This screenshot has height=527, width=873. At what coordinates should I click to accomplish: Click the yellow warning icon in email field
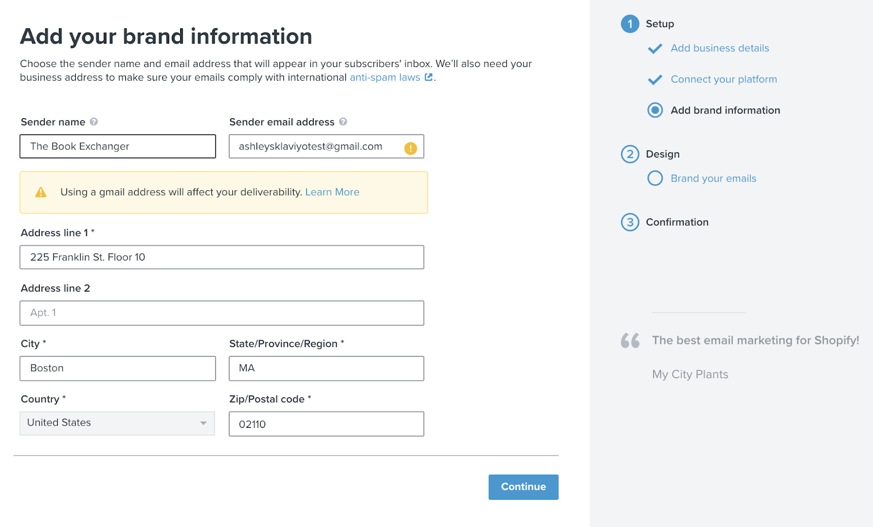[410, 148]
